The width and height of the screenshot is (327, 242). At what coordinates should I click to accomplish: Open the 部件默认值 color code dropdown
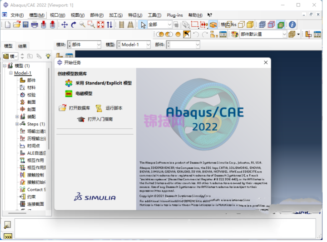(x=263, y=34)
